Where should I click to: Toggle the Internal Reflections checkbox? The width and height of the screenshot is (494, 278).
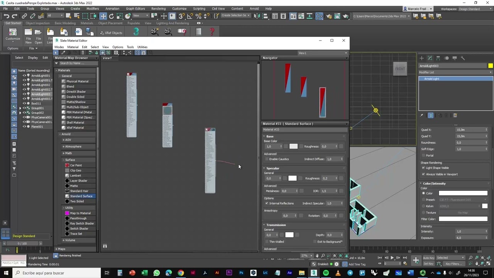coord(267,203)
